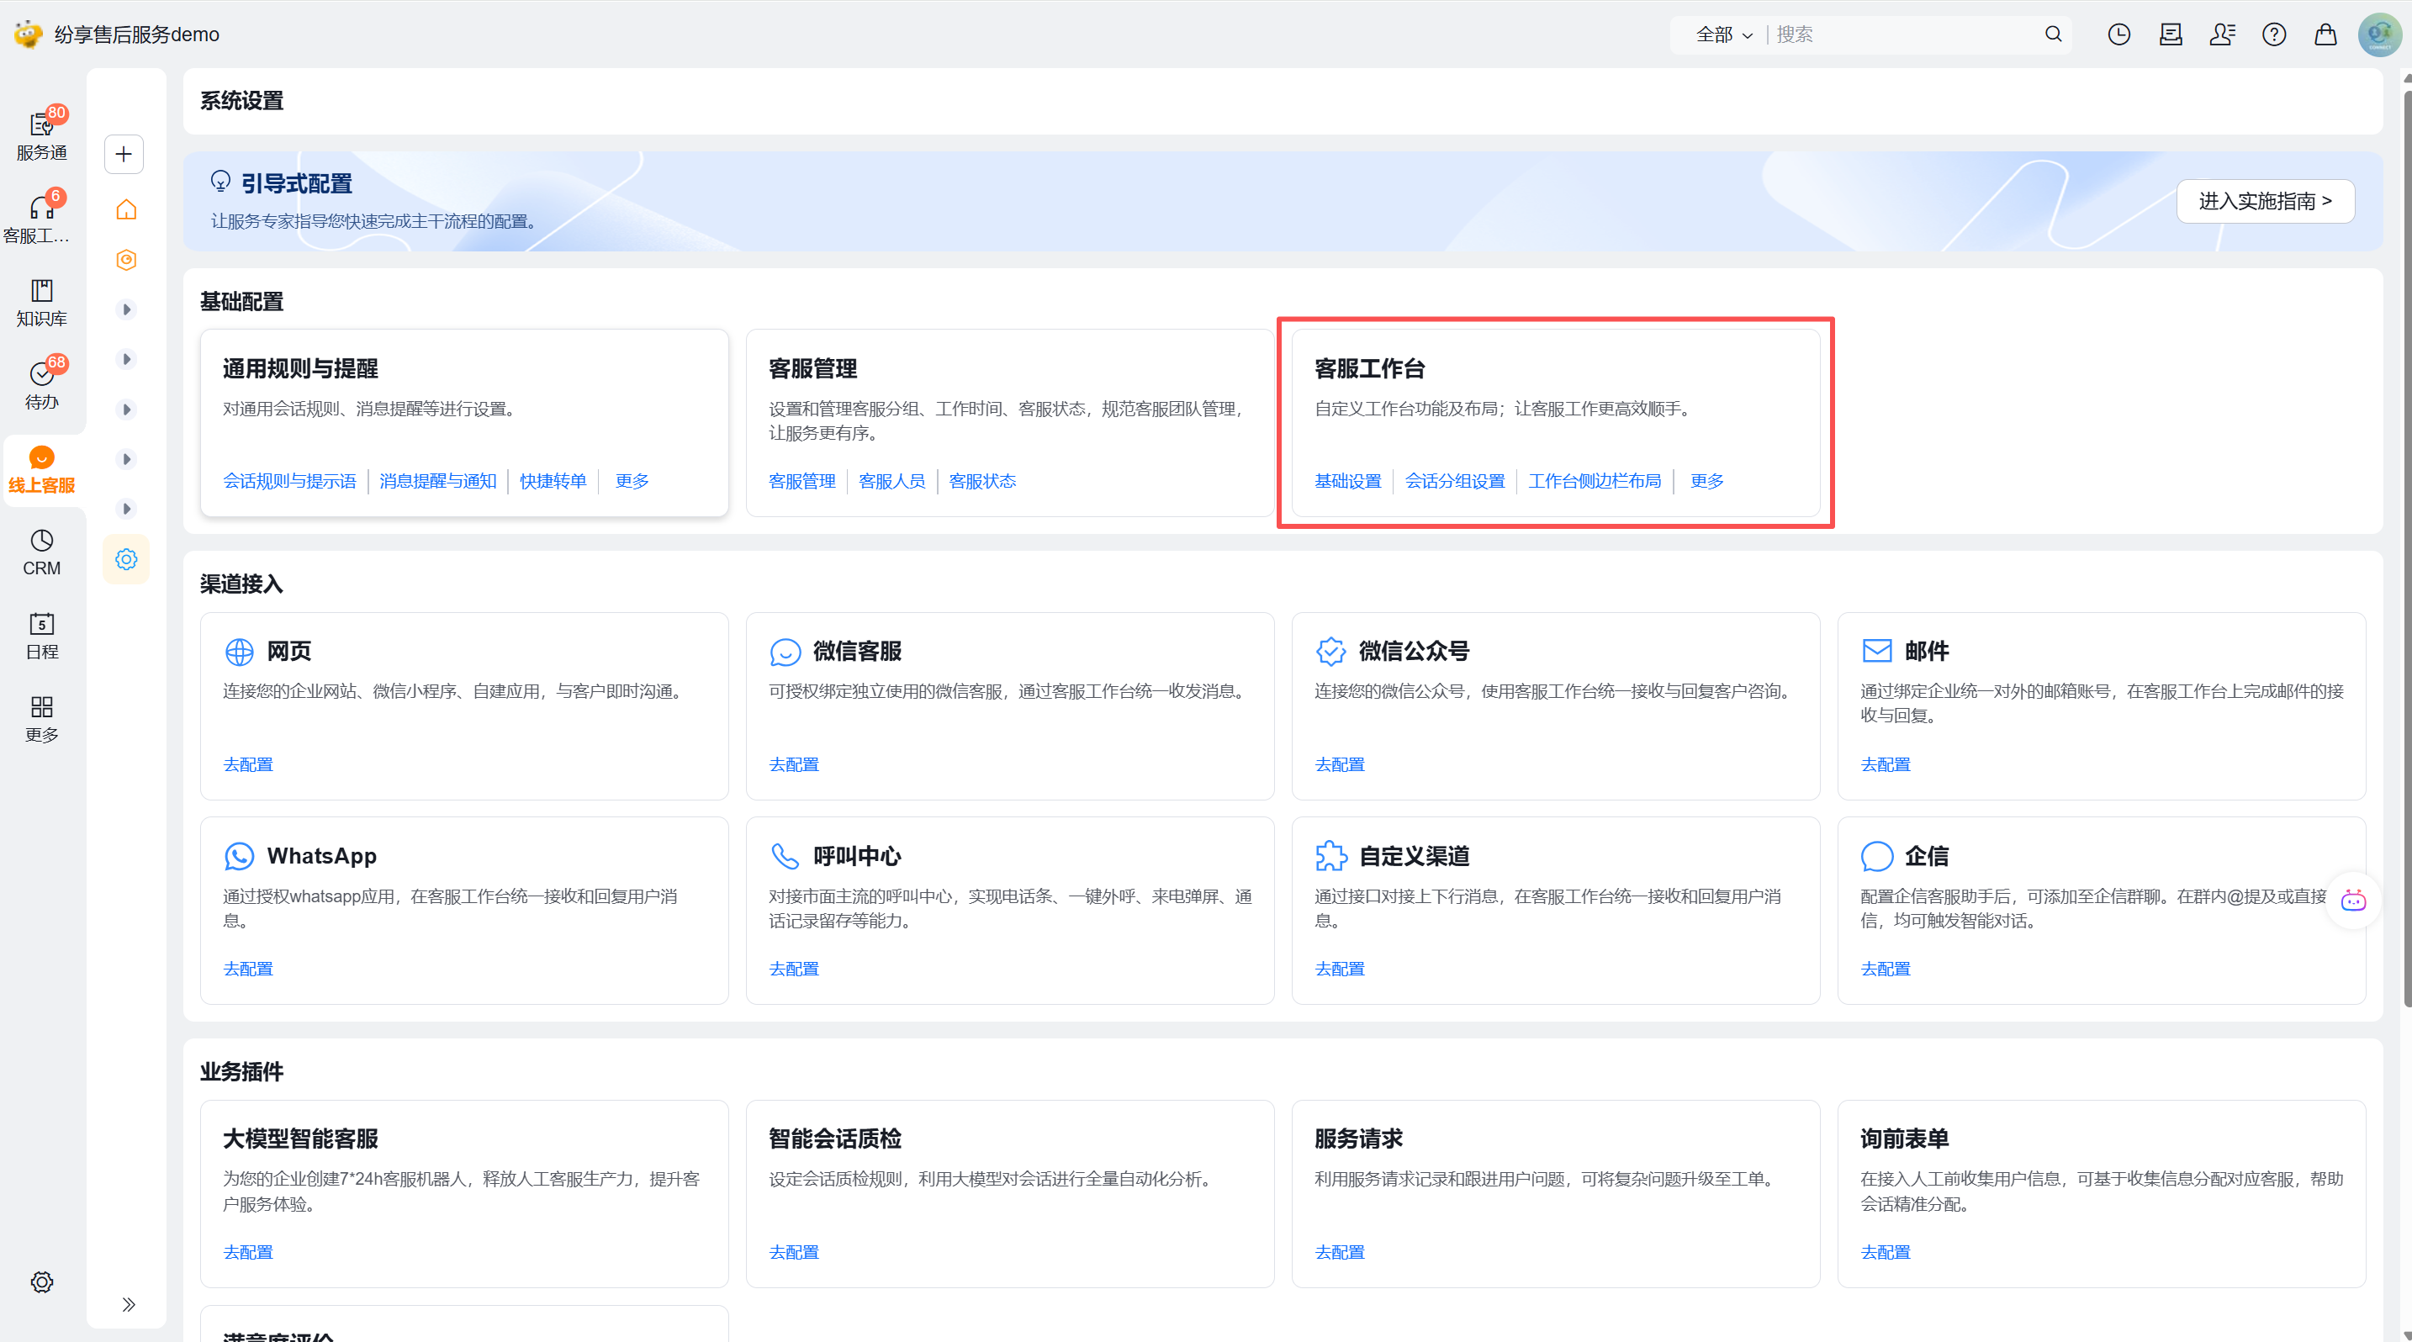Click the plus button in secondary sidebar
Viewport: 2412px width, 1342px height.
click(124, 155)
